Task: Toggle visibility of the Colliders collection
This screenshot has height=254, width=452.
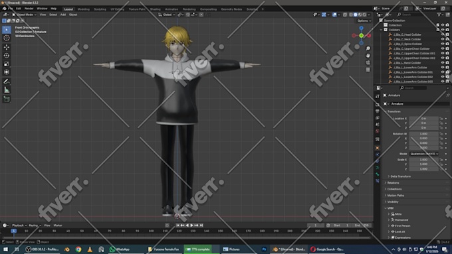Action: [443, 30]
